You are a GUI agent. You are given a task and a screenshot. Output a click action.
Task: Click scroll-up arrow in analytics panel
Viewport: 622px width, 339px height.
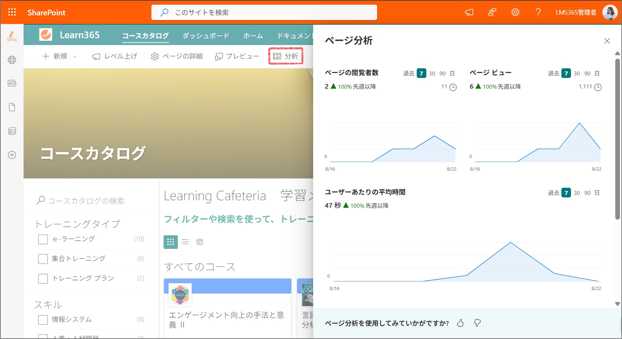coord(618,53)
